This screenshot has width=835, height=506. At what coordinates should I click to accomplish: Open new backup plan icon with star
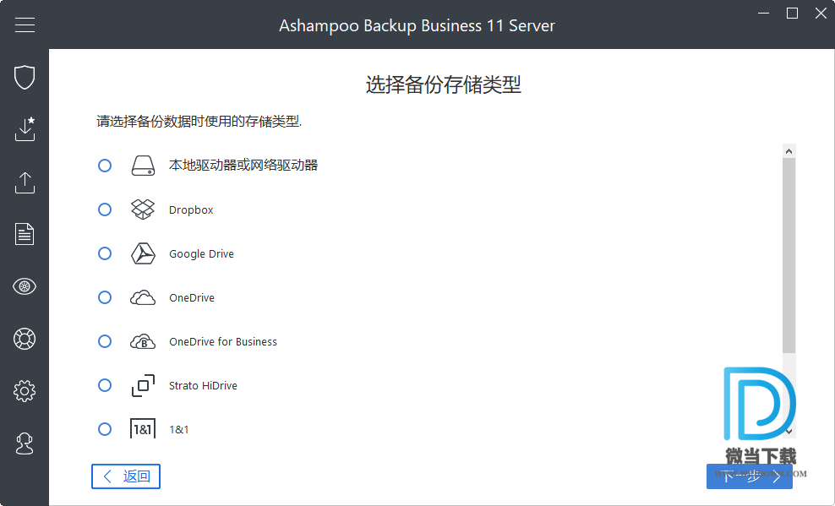pos(25,128)
